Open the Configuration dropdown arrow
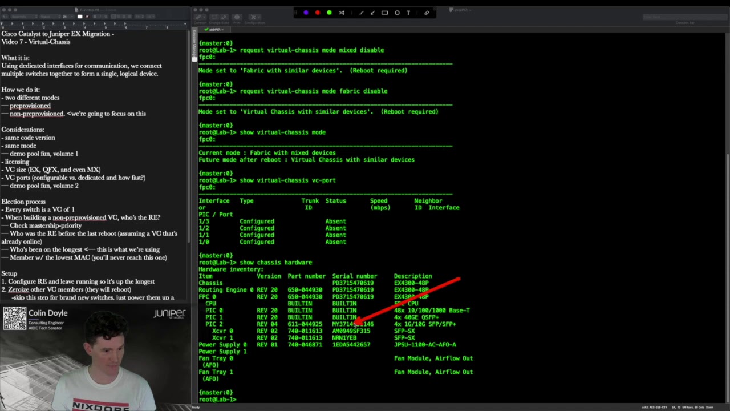Screen dimensions: 730x411 pos(260,17)
